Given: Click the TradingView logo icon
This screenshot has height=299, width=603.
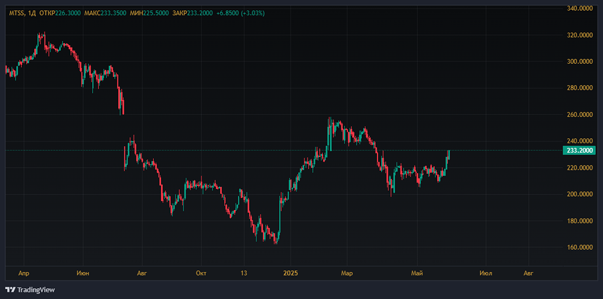Looking at the screenshot, I should (x=10, y=289).
